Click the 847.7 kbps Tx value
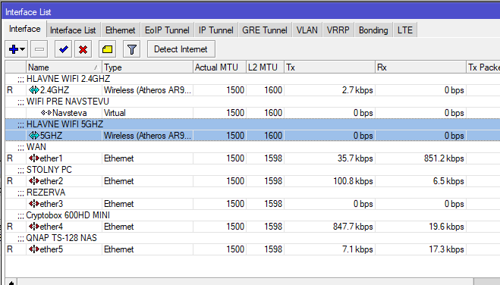The height and width of the screenshot is (285, 500). (x=353, y=227)
